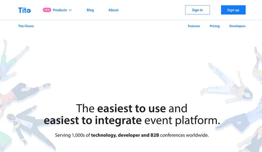Expand the Products dropdown chevron
The width and height of the screenshot is (262, 152).
(70, 10)
